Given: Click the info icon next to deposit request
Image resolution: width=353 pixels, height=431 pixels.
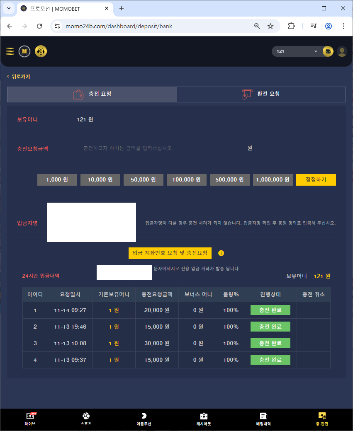Looking at the screenshot, I should click(221, 253).
